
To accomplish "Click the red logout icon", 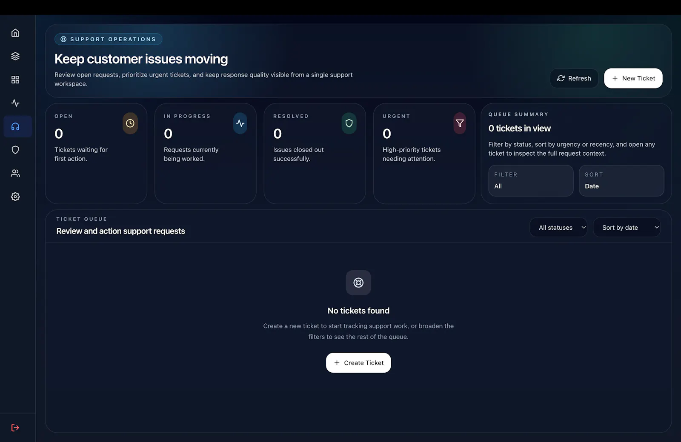I will [15, 428].
